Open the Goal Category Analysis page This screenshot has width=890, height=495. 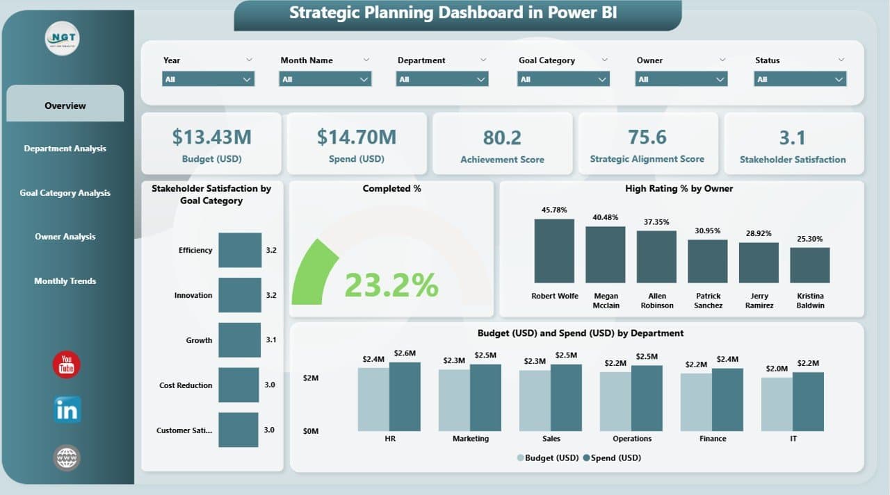pos(65,193)
